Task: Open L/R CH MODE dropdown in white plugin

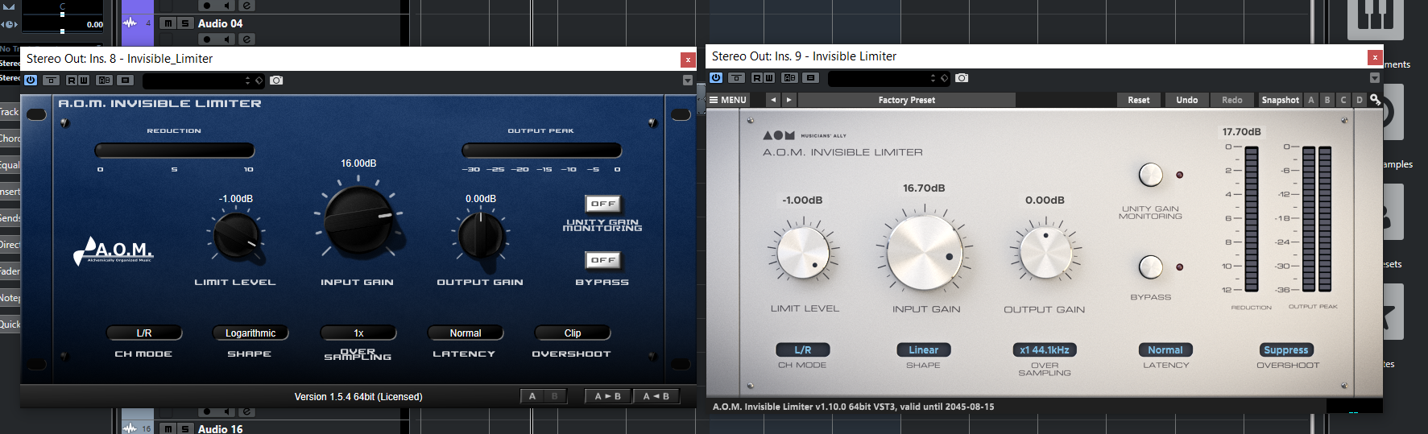Action: click(803, 350)
